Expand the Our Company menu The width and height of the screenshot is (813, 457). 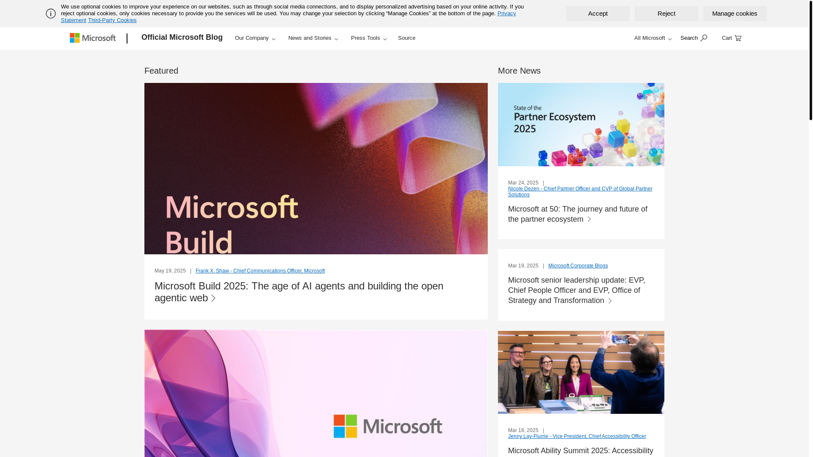pyautogui.click(x=255, y=38)
